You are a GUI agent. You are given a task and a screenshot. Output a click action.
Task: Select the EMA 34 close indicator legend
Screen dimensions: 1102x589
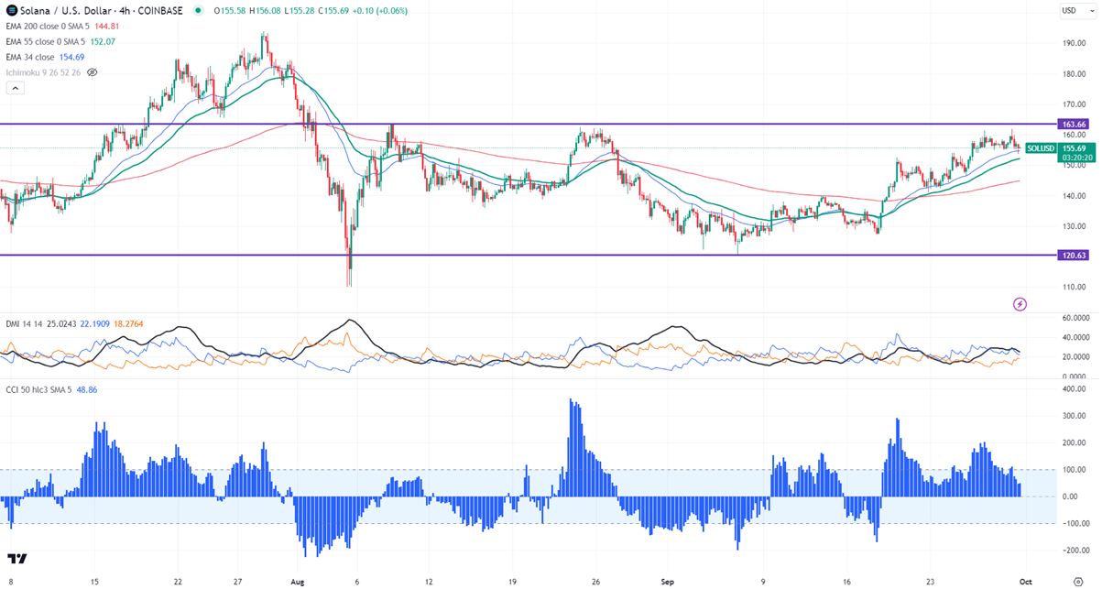point(32,57)
